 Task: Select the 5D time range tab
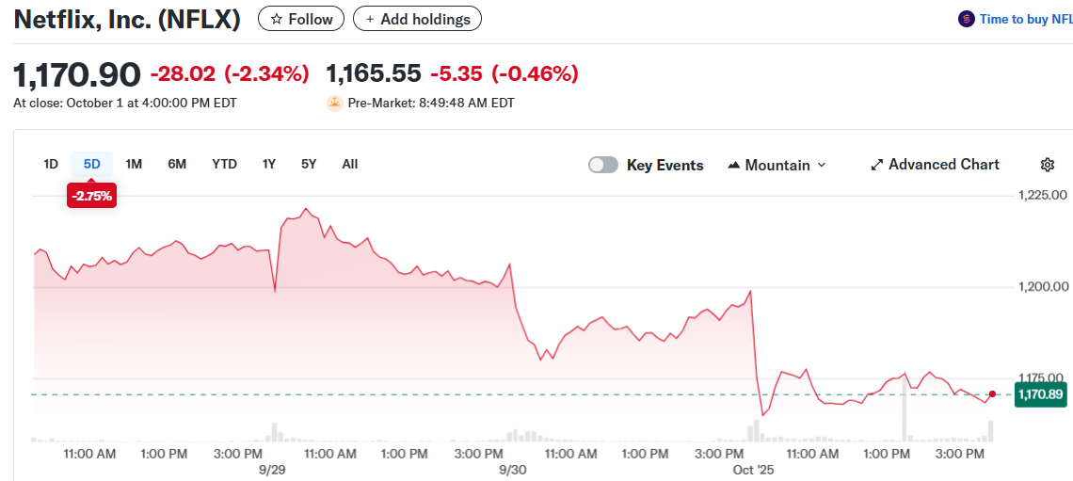(x=91, y=164)
